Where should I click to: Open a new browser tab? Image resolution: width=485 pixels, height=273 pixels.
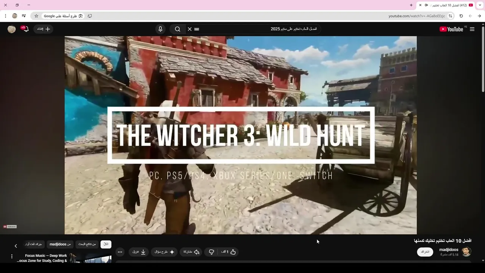pyautogui.click(x=411, y=5)
